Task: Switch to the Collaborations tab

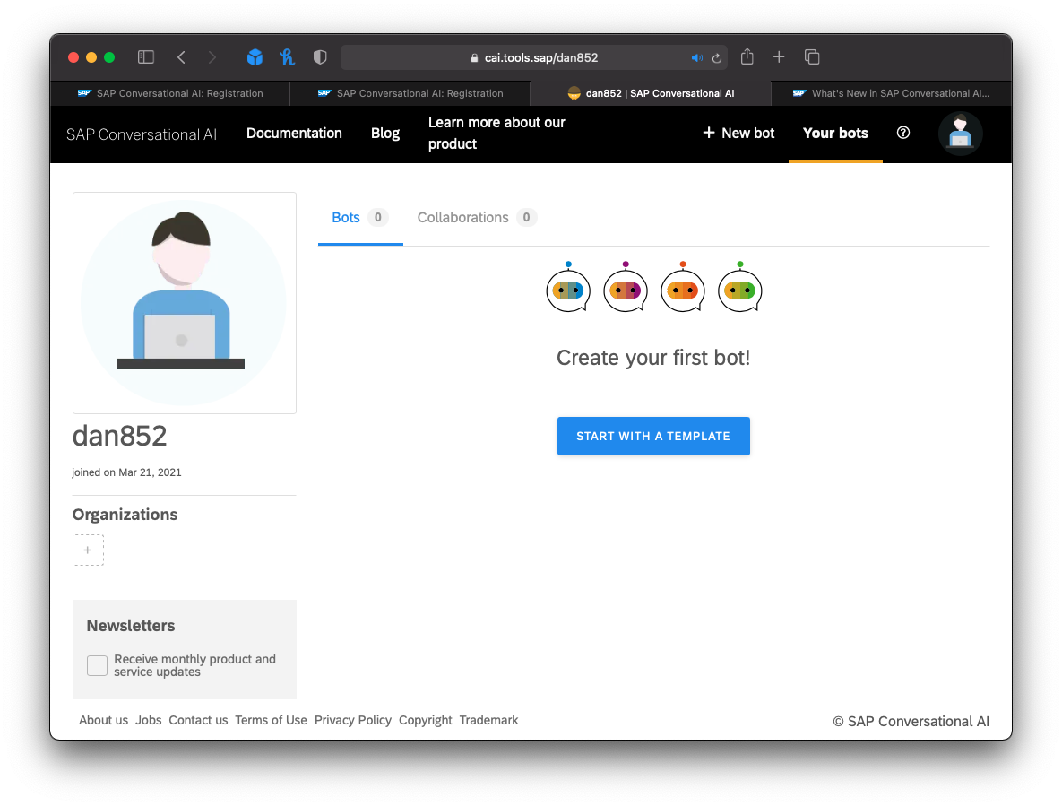Action: 477,218
